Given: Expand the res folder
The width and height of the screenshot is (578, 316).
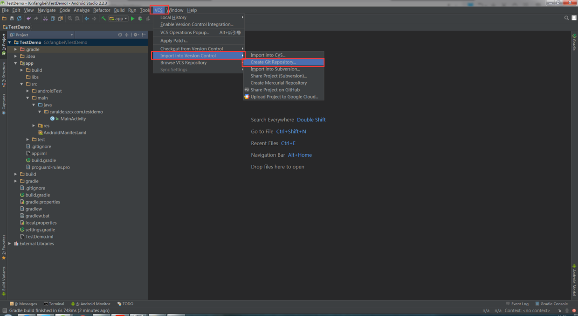Looking at the screenshot, I should tap(34, 126).
